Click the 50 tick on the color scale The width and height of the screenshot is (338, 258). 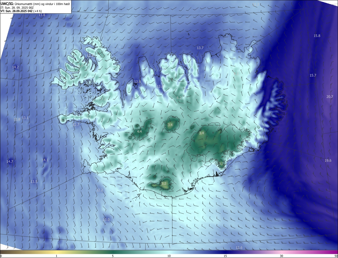(336, 256)
